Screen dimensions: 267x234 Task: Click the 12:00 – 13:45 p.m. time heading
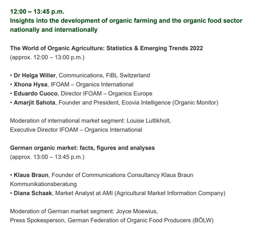pos(37,11)
